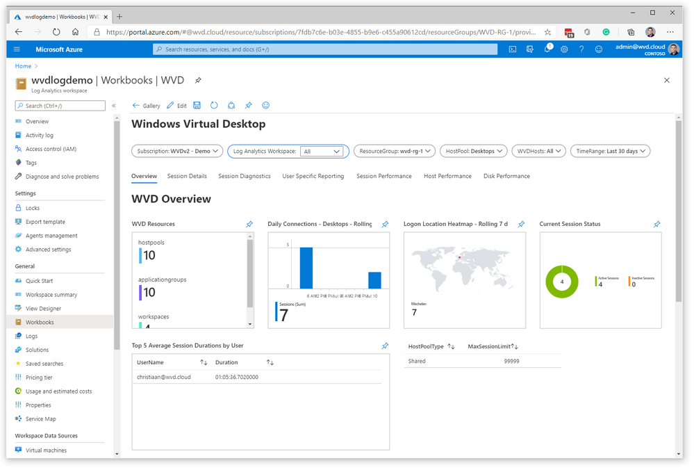This screenshot has height=470, width=694.
Task: Sort the Duration column
Action: [x=270, y=362]
